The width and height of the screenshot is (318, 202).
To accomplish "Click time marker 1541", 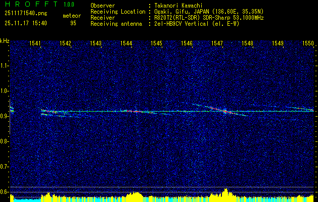I will click(35, 43).
